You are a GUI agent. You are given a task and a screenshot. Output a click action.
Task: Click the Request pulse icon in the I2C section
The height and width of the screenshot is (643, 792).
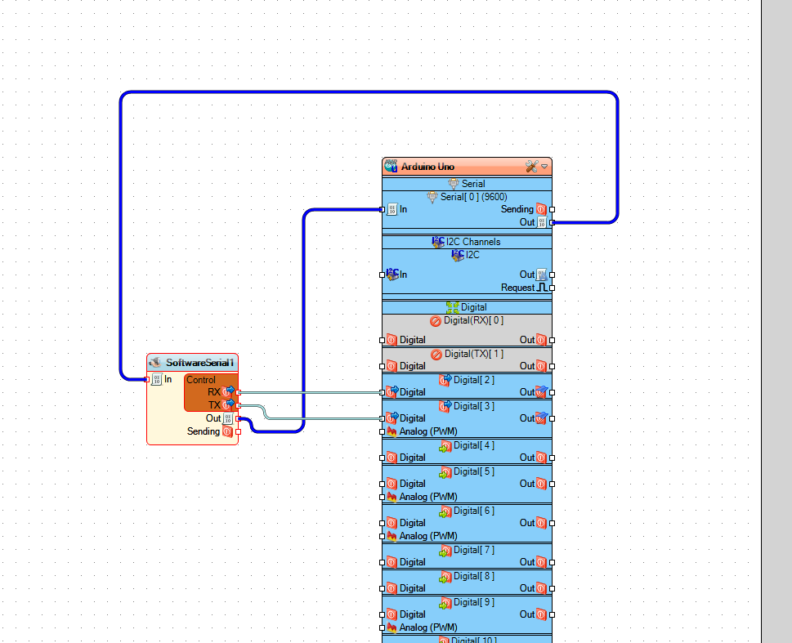[x=541, y=287]
